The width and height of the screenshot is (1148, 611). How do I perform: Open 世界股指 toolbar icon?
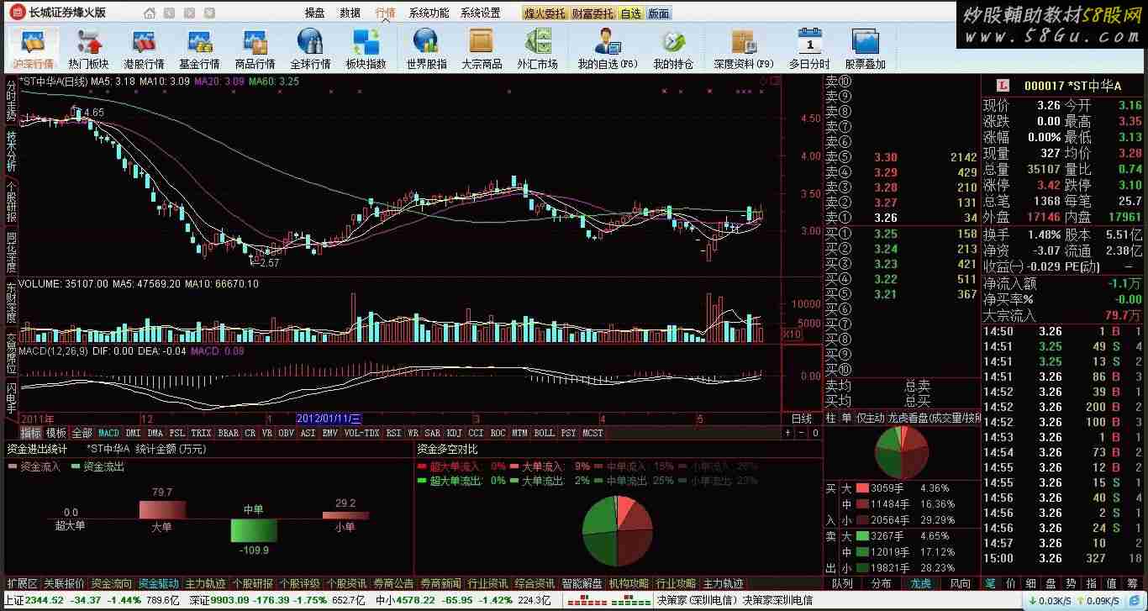coord(426,49)
